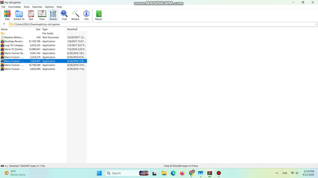318x178 pixels.
Task: Click Wi-Fi network tray icon
Action: (293, 173)
